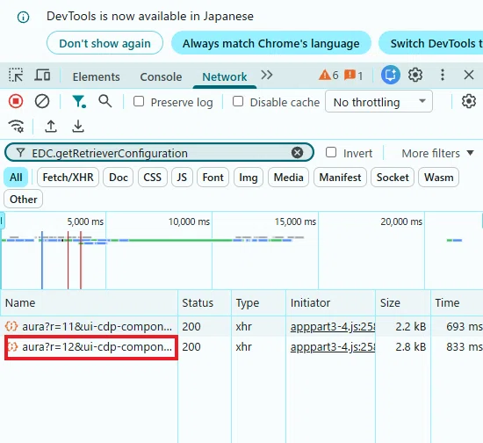The width and height of the screenshot is (483, 443).
Task: Filter requests by Manifest
Action: 340,178
